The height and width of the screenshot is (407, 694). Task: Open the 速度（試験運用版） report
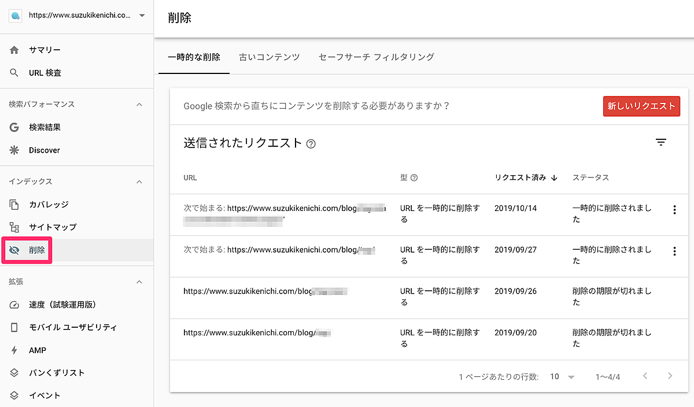62,305
